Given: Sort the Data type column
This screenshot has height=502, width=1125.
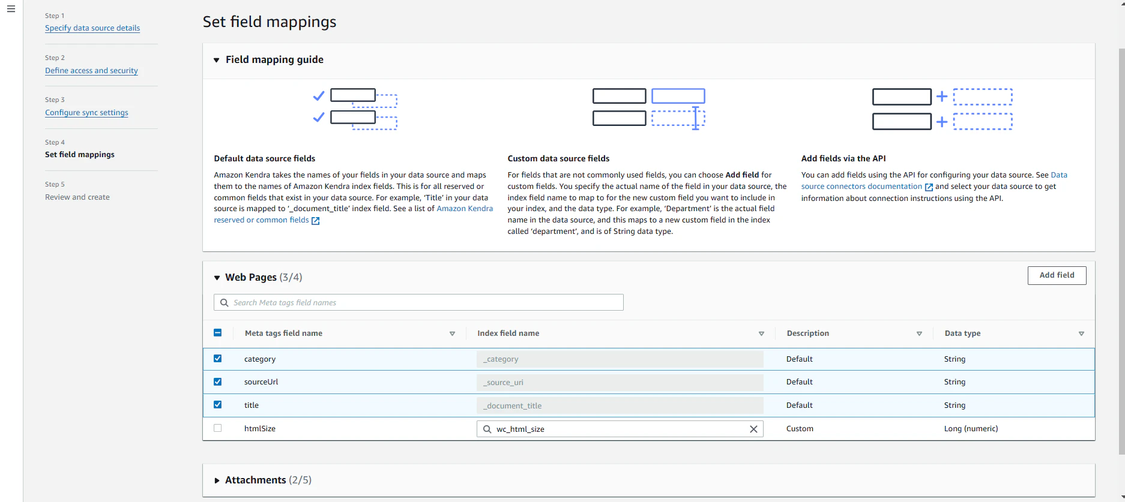Looking at the screenshot, I should pos(1081,333).
